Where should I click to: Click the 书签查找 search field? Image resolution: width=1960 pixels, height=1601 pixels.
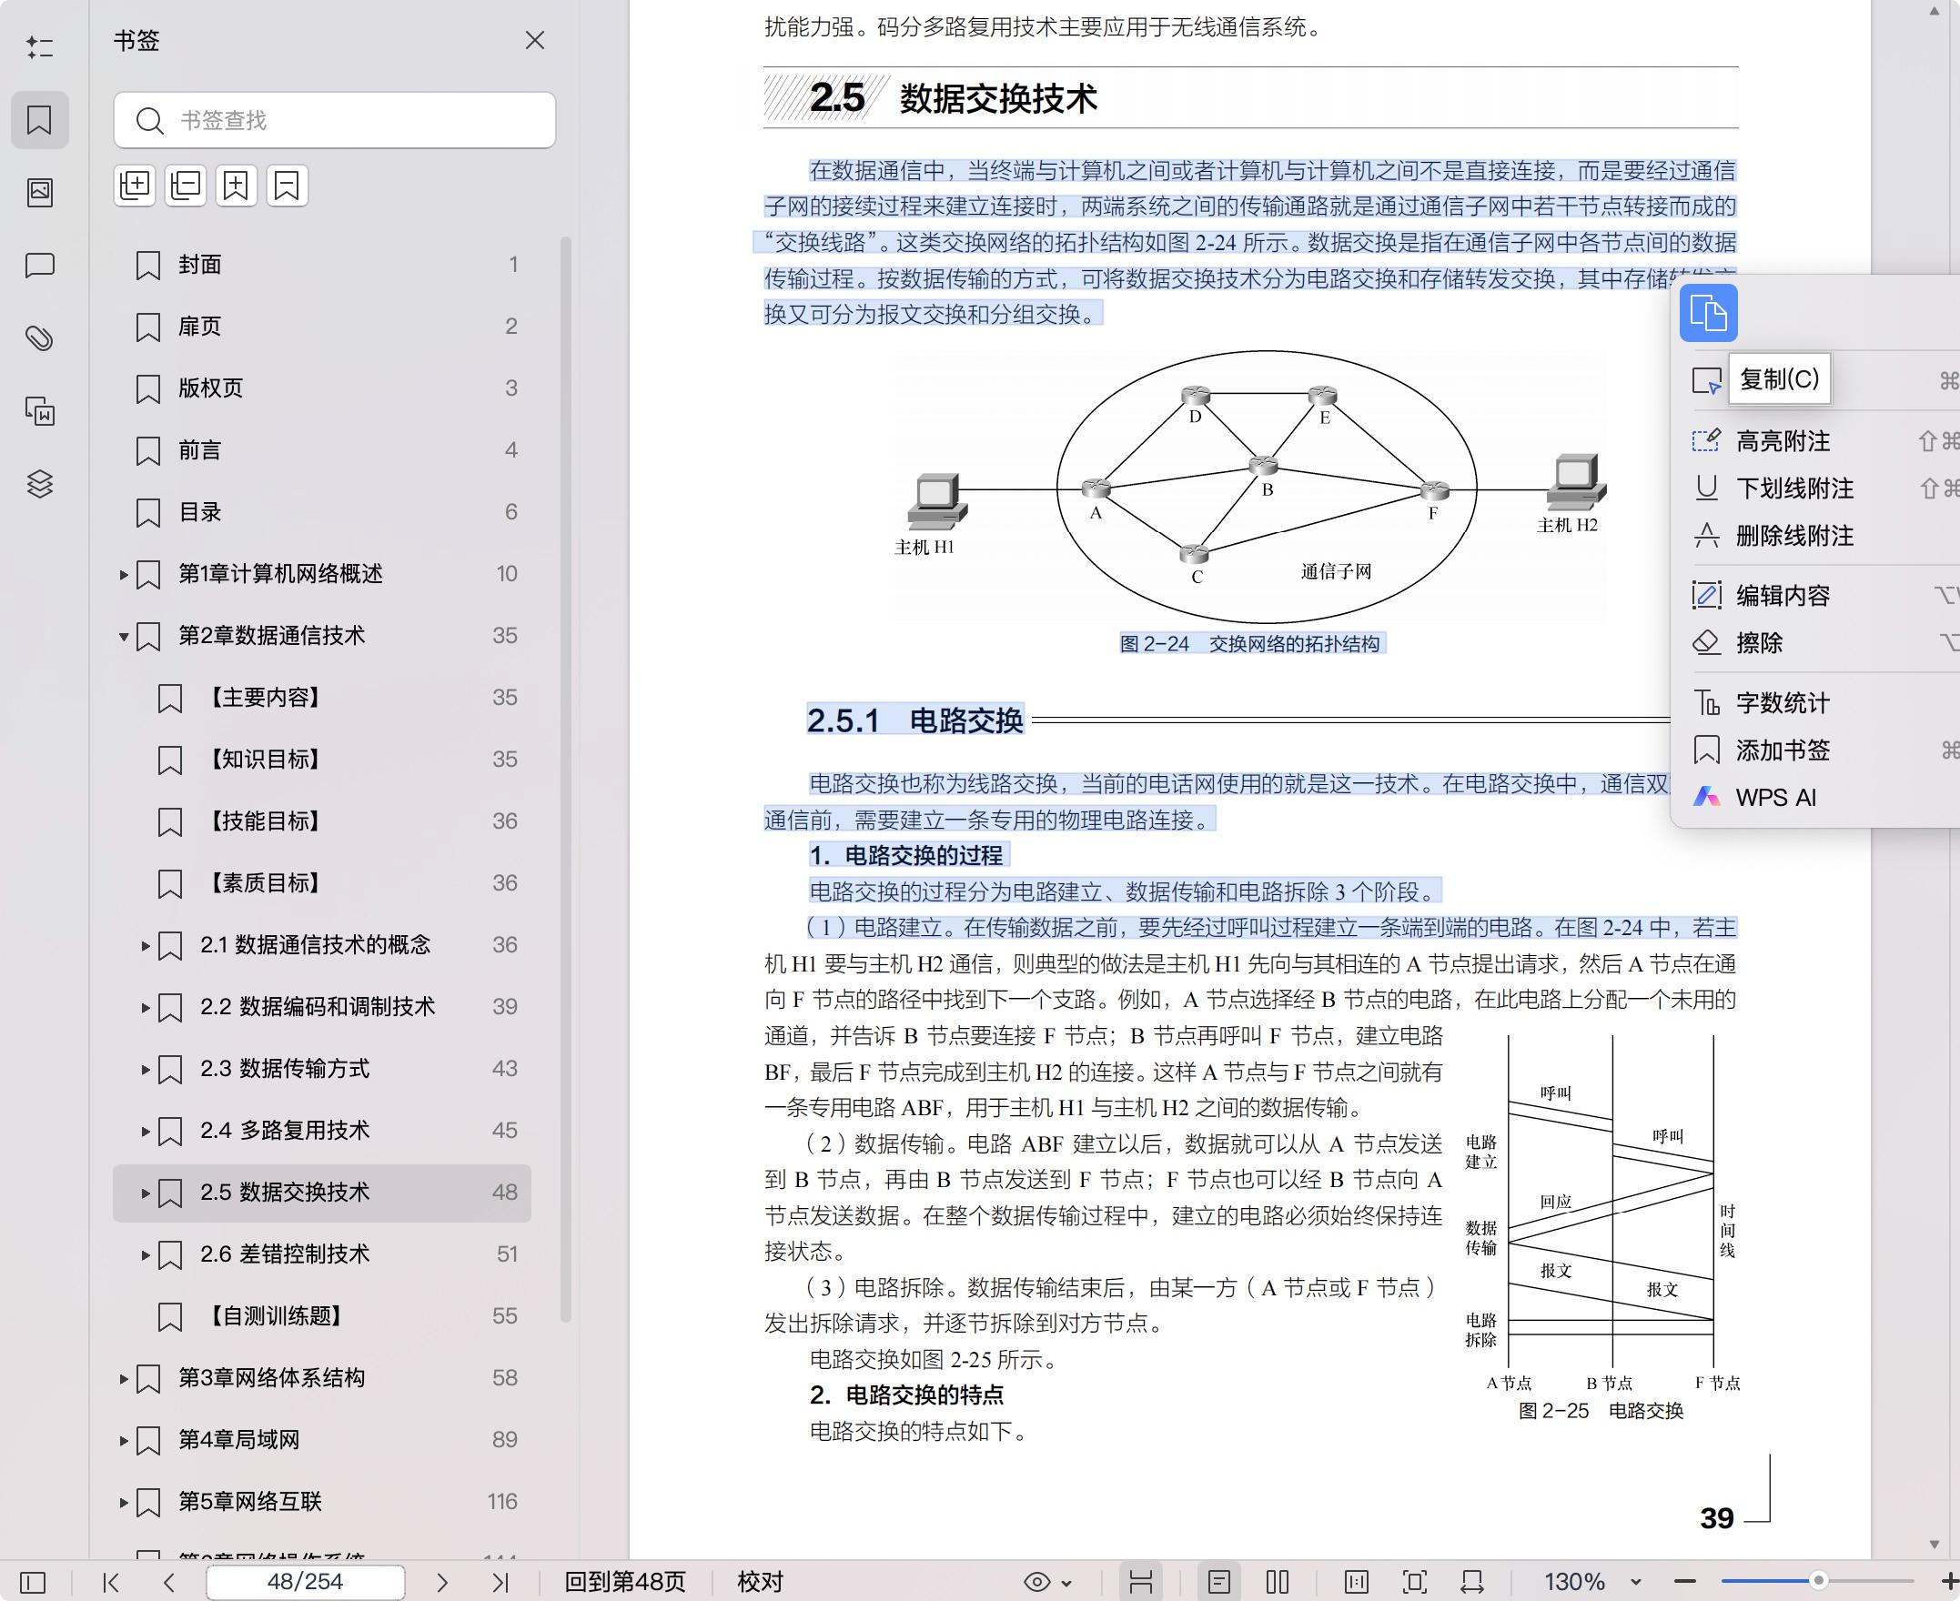point(335,120)
